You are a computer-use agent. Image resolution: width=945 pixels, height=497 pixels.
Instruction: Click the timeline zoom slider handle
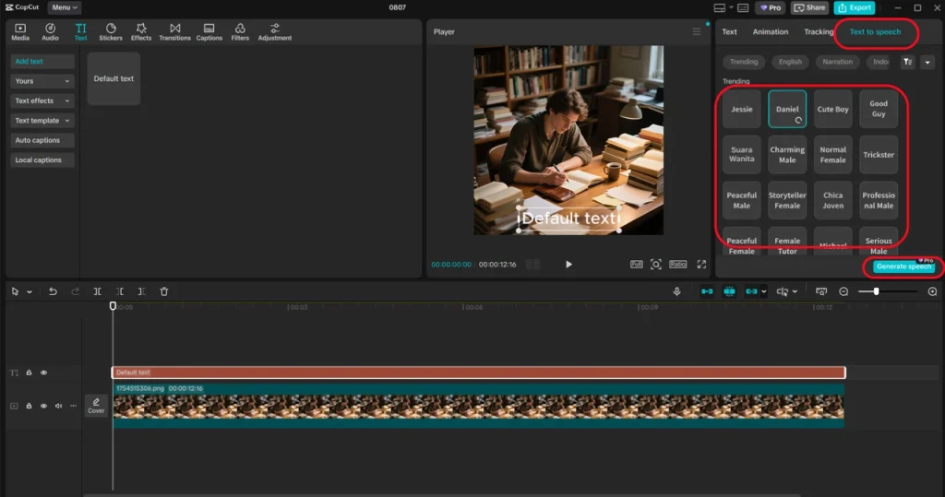tap(876, 291)
